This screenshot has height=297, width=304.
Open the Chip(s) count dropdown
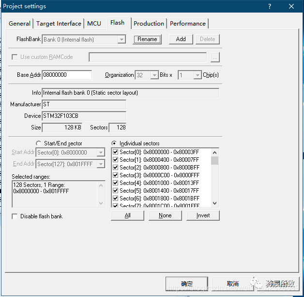pyautogui.click(x=198, y=75)
